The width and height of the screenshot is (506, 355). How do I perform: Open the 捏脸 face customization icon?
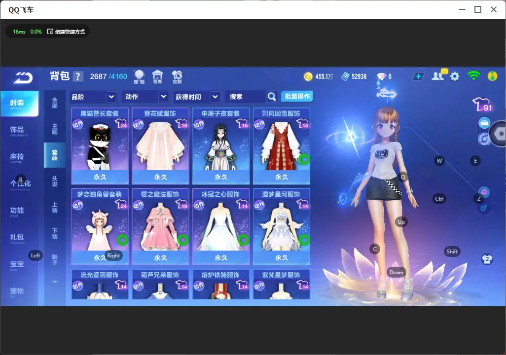139,77
